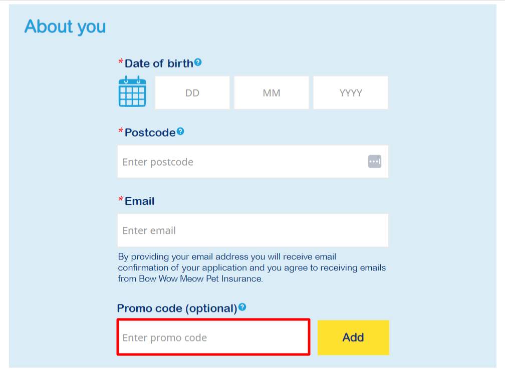Viewport: 505px width, 371px height.
Task: Click the email confirmation disclaimer paragraph
Action: (252, 268)
